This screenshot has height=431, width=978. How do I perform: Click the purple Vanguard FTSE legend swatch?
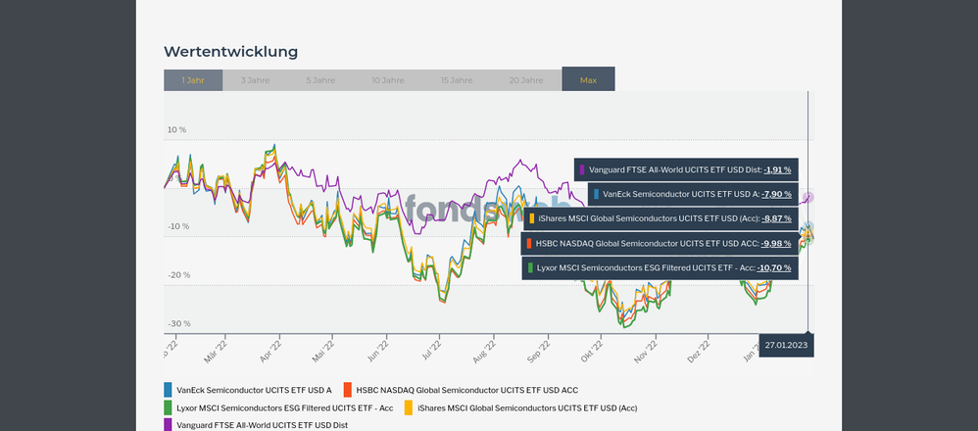click(x=169, y=425)
